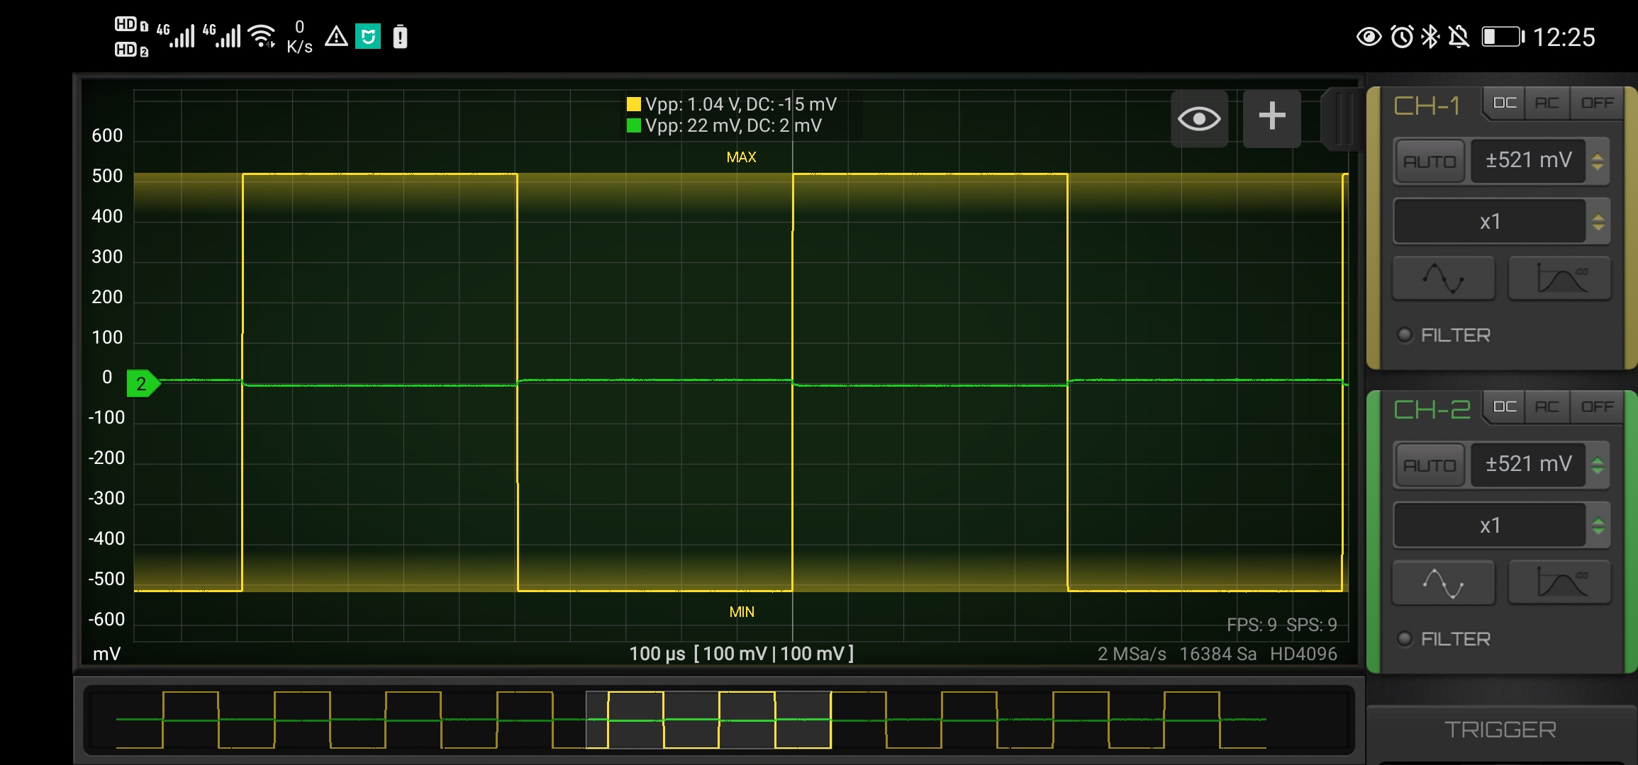The width and height of the screenshot is (1638, 765).
Task: Tap the Bluetooth status icon
Action: click(1430, 37)
